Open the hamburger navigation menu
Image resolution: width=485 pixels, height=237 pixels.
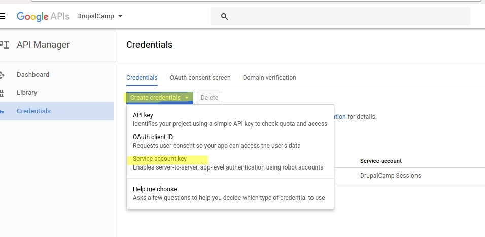pos(2,16)
